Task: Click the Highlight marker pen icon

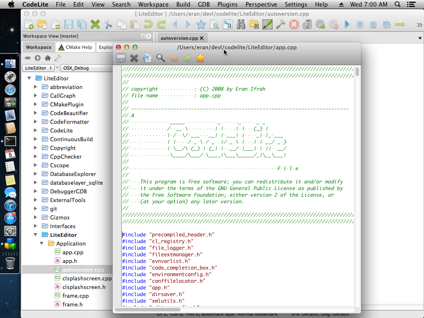Action: point(267,24)
